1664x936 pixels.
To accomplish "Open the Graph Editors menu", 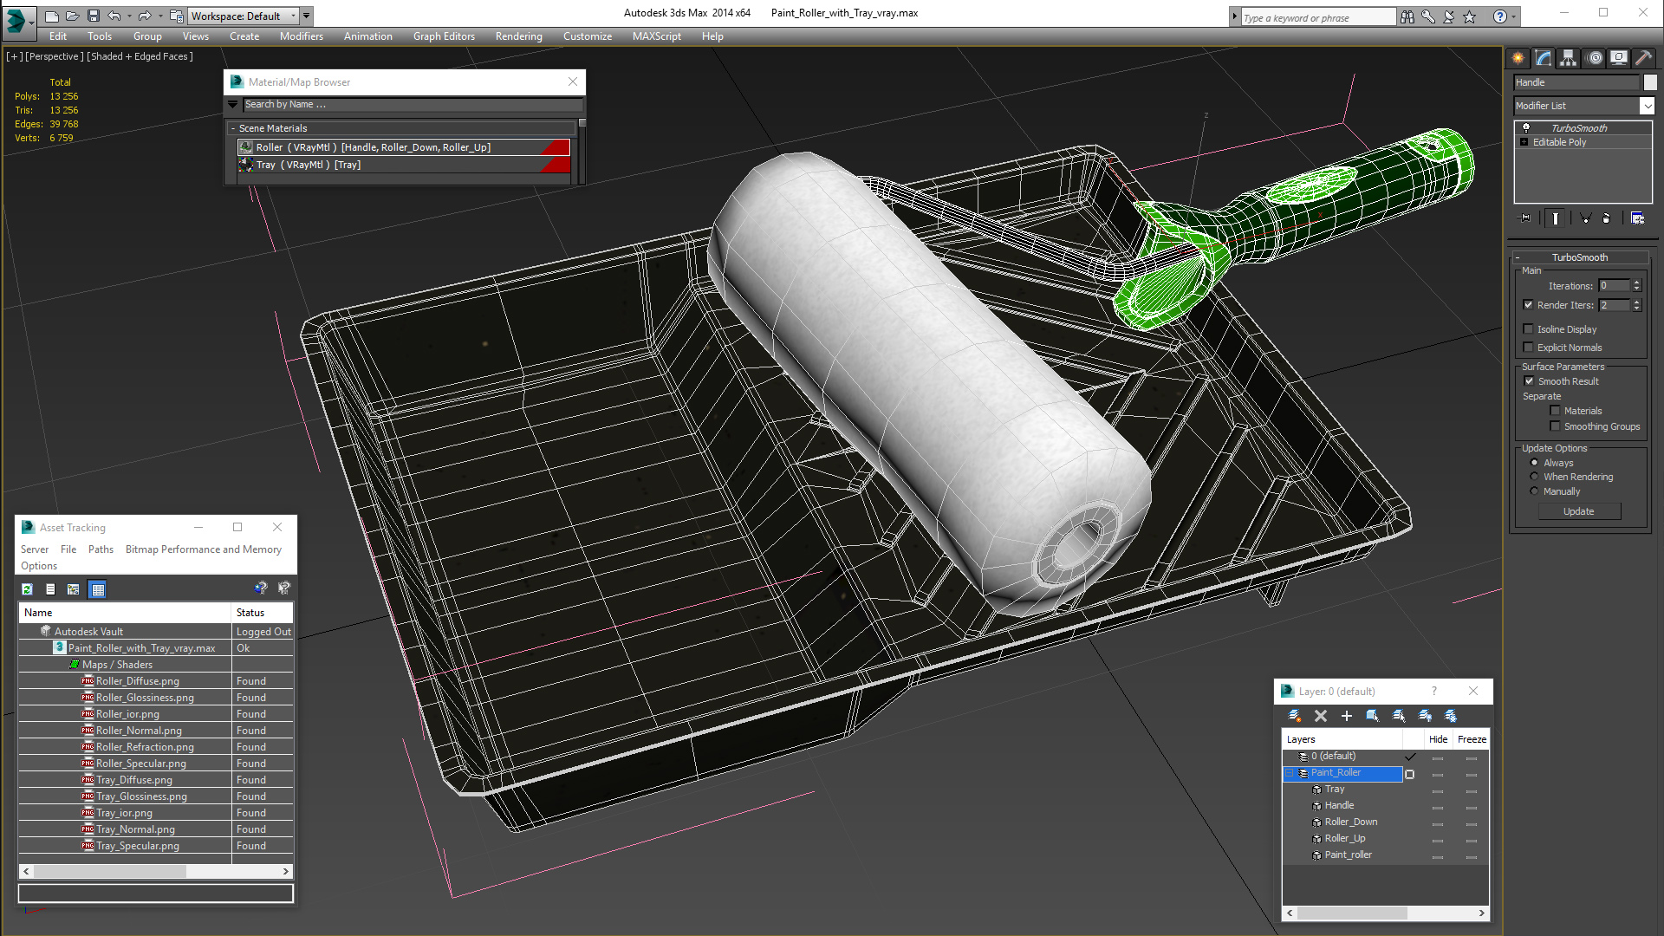I will click(x=444, y=36).
